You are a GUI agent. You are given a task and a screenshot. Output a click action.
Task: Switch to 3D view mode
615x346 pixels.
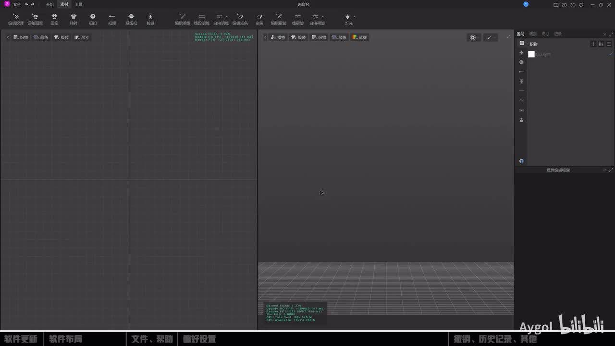[573, 5]
